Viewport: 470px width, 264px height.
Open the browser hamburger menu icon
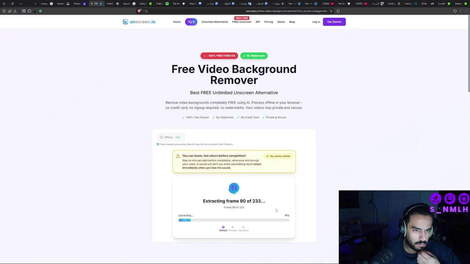tap(4, 11)
